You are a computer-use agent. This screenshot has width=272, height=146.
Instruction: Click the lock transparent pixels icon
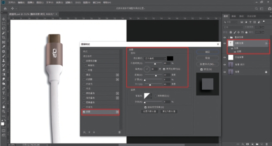click(x=231, y=32)
